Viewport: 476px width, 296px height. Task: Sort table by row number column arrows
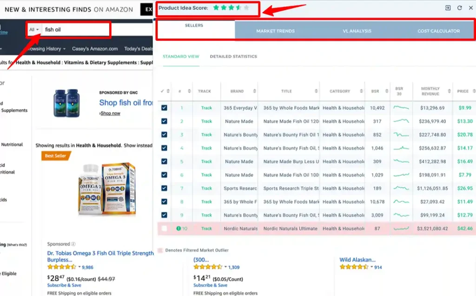tap(189, 91)
